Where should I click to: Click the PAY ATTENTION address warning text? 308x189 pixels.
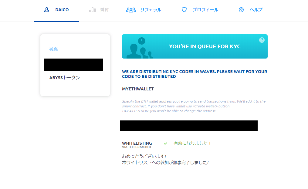tap(169, 111)
